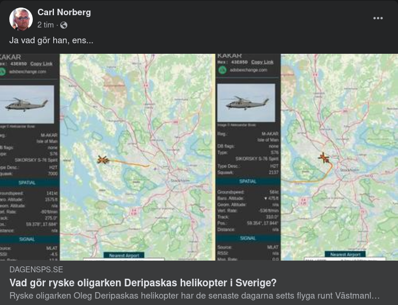
Task: Click the helicopter marker on left map
Action: 103,160
